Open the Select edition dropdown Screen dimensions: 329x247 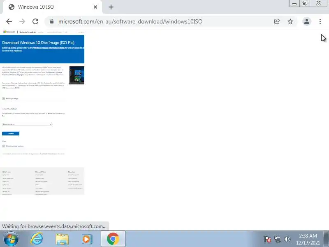coord(27,124)
